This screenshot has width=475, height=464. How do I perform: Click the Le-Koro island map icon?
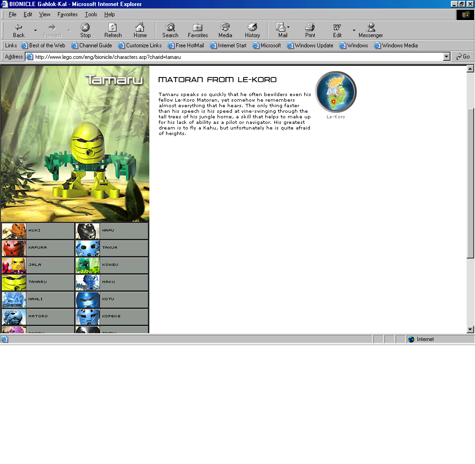336,92
